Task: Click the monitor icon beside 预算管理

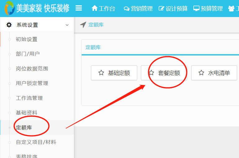Action: pyautogui.click(x=196, y=9)
